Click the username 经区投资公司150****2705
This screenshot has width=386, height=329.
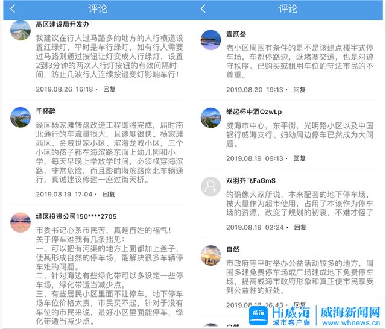[x=76, y=216]
